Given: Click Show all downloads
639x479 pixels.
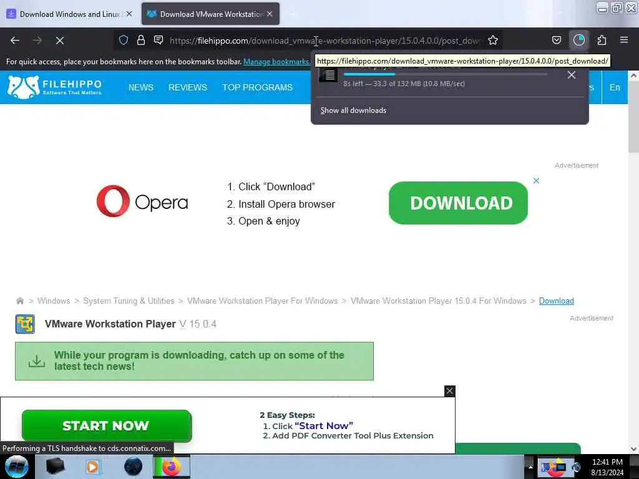Looking at the screenshot, I should point(353,110).
